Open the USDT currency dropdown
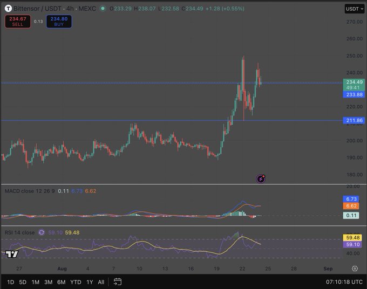 pos(355,9)
